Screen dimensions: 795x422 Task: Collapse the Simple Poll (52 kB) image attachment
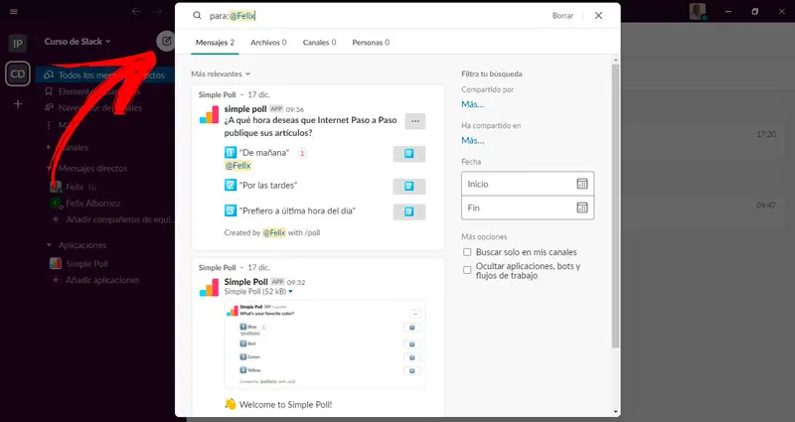(290, 292)
